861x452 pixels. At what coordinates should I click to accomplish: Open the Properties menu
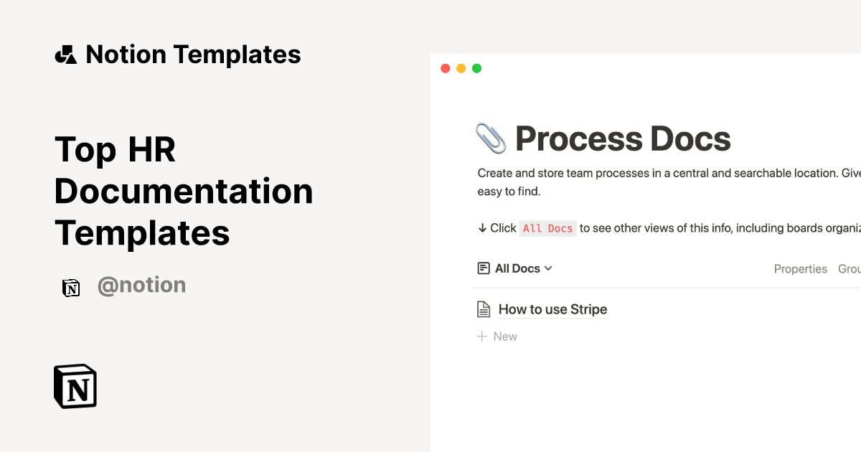800,269
